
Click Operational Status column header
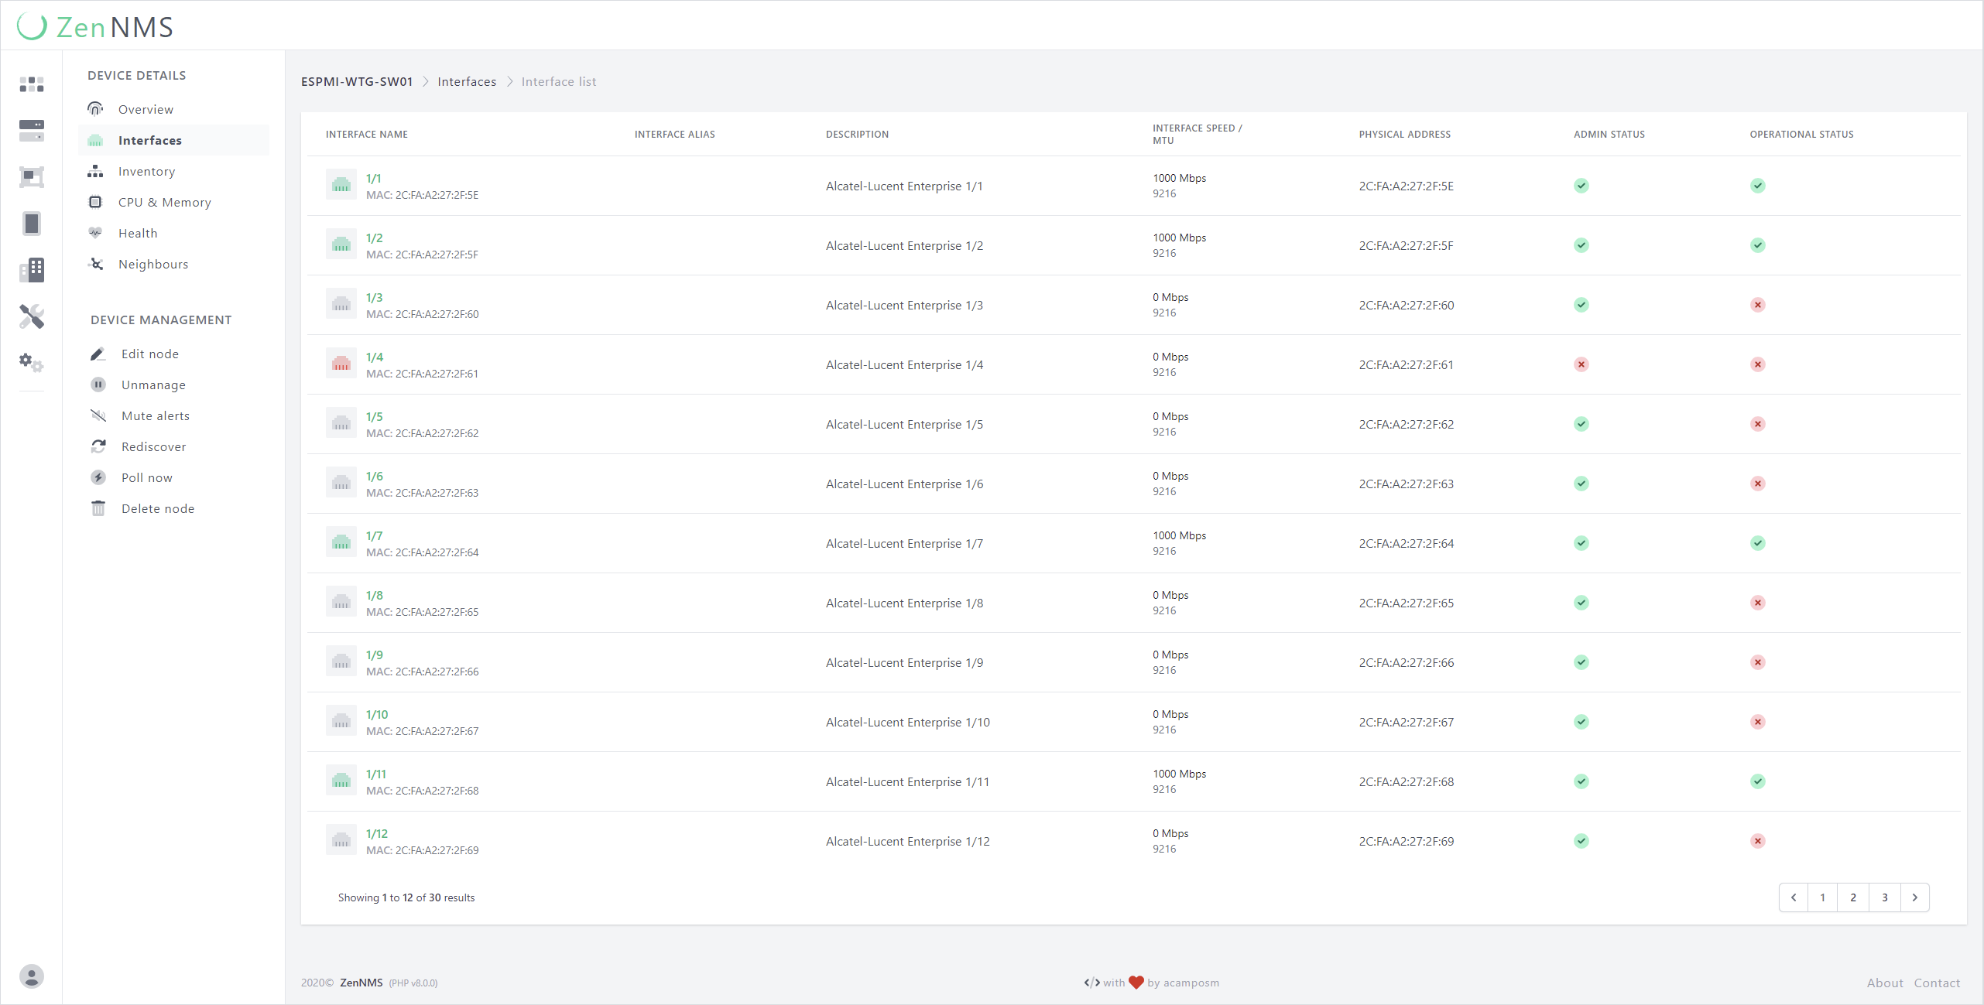click(x=1801, y=135)
